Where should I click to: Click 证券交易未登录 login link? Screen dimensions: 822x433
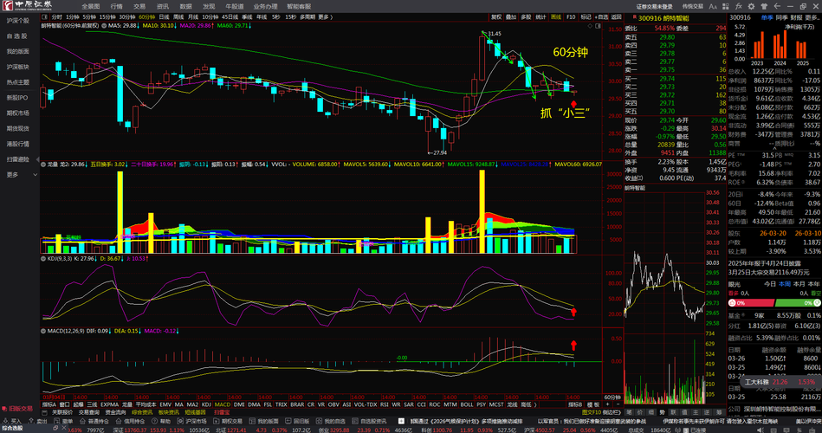654,7
